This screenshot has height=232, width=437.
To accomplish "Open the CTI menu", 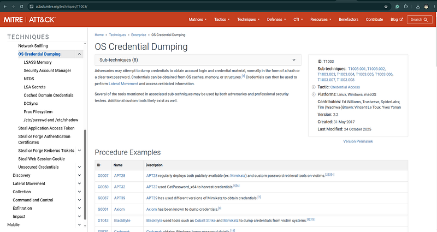I will click(x=298, y=20).
